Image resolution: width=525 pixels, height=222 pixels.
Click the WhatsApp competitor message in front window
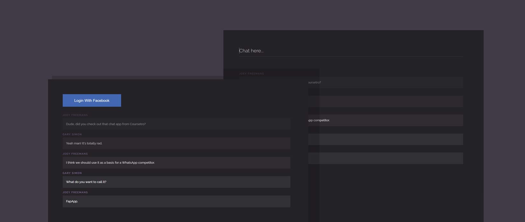(176, 163)
